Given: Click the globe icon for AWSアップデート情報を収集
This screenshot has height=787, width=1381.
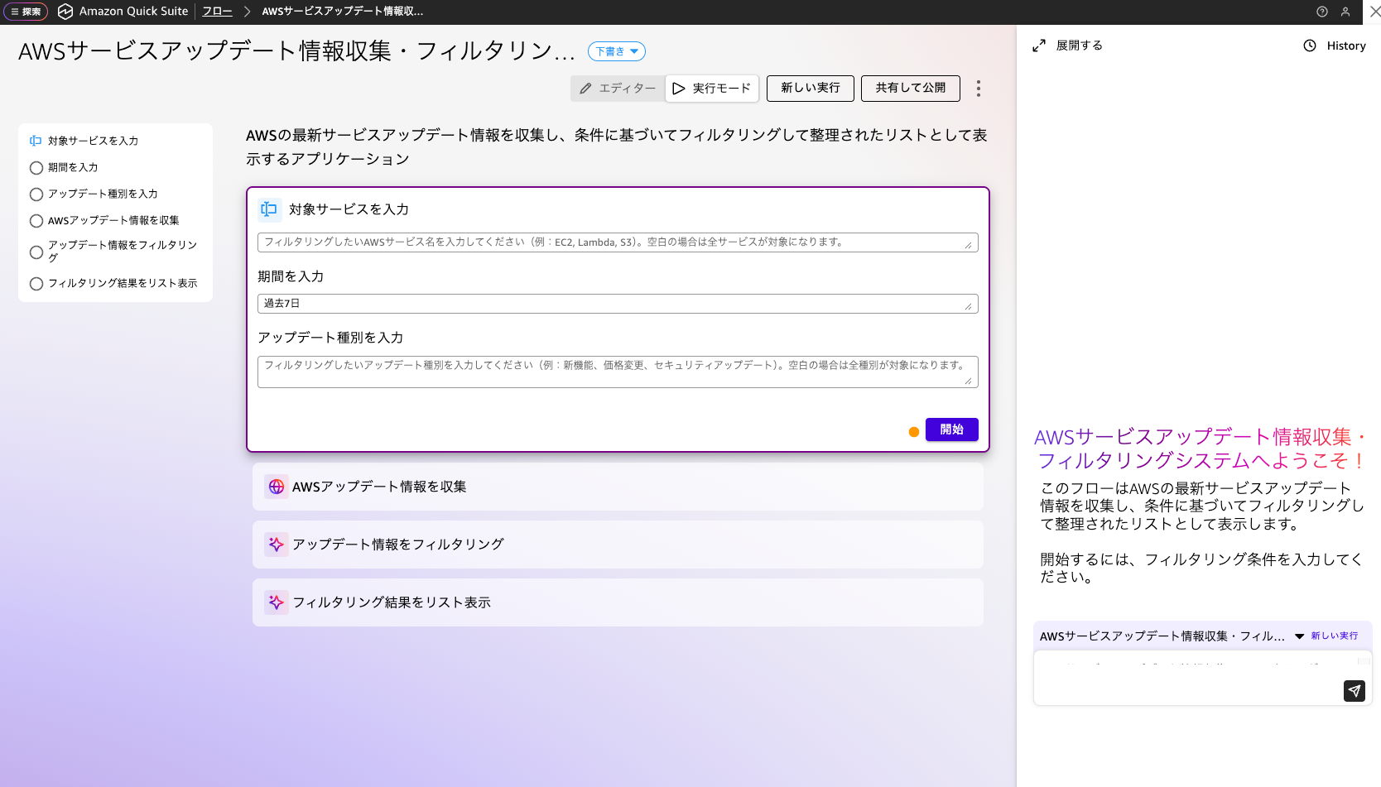Looking at the screenshot, I should point(277,487).
